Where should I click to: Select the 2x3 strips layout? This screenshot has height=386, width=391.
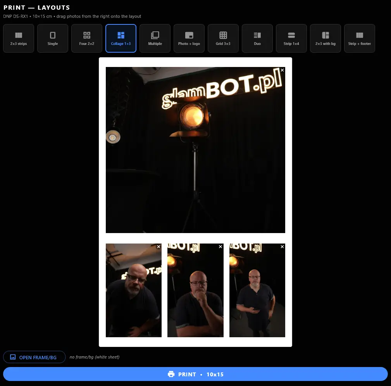point(19,38)
